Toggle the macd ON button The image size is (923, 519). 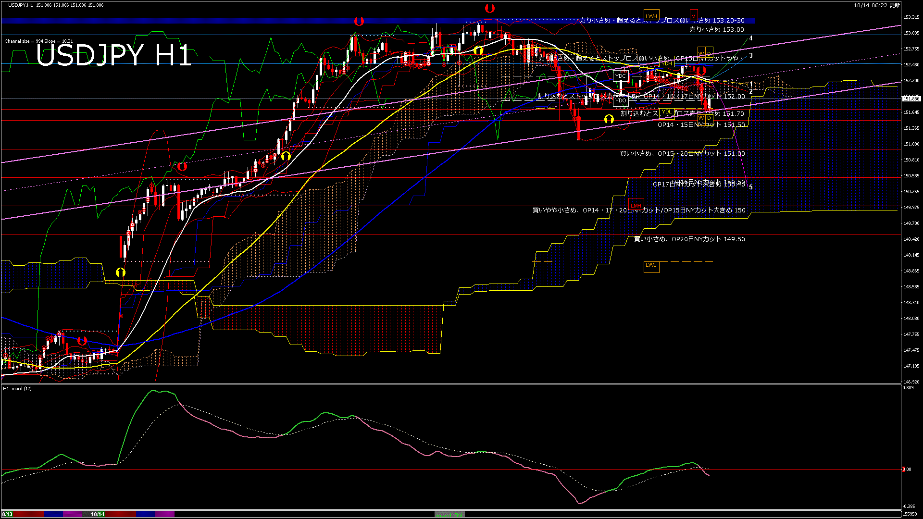tap(449, 515)
